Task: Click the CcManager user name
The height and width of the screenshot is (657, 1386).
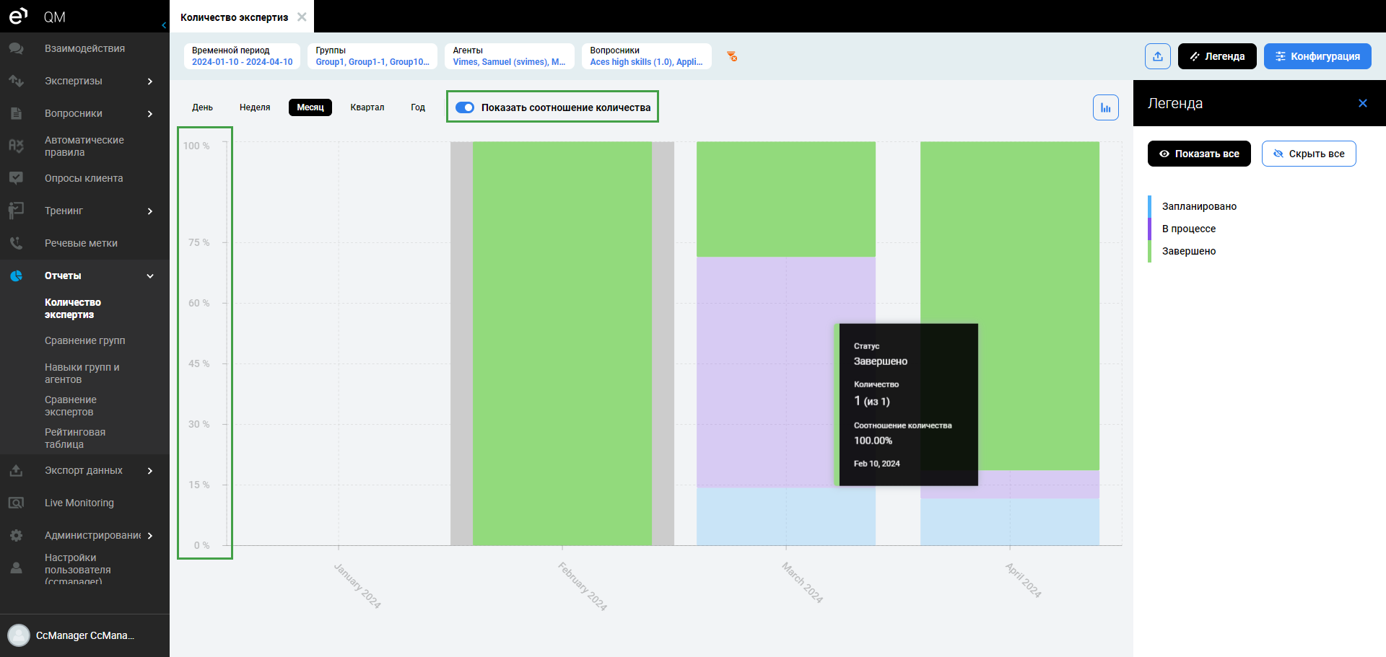Action: [x=85, y=635]
